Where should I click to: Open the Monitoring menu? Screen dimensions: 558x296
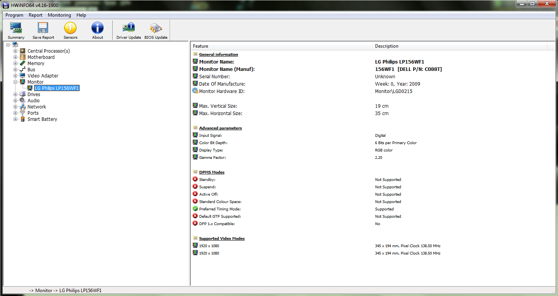(x=59, y=15)
